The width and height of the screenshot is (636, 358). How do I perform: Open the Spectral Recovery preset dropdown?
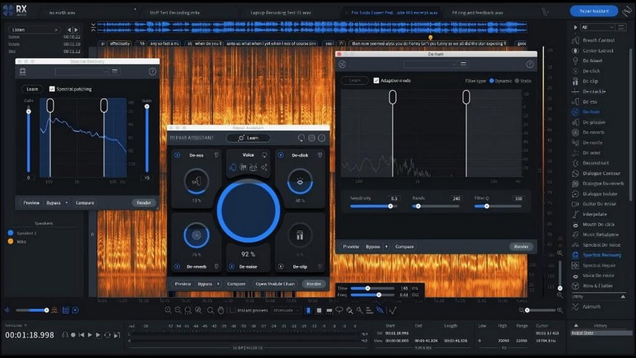tap(82, 72)
